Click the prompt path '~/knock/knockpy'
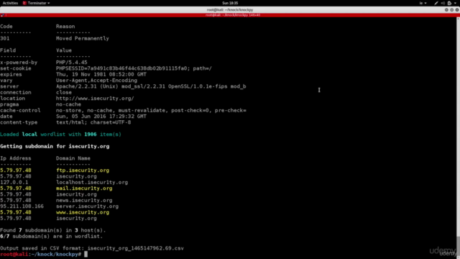Viewport: 460px width, 259px height. point(55,254)
